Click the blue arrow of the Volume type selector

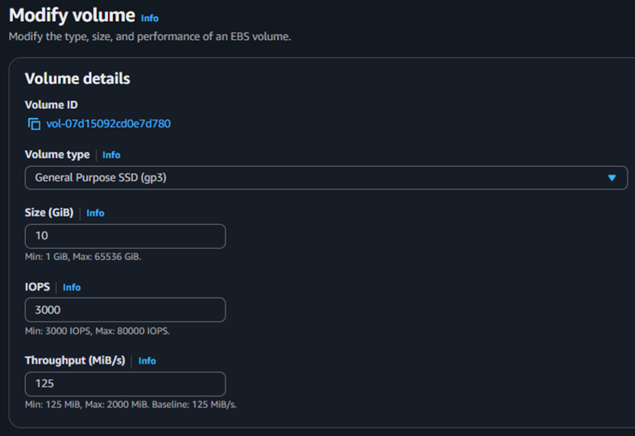tap(612, 178)
